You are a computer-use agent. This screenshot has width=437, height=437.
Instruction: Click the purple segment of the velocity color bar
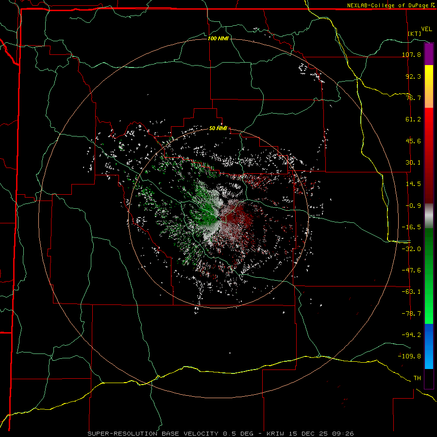429,54
